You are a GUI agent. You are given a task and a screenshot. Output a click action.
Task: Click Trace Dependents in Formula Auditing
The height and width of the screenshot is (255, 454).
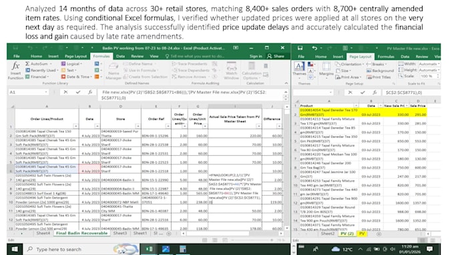[x=190, y=70]
